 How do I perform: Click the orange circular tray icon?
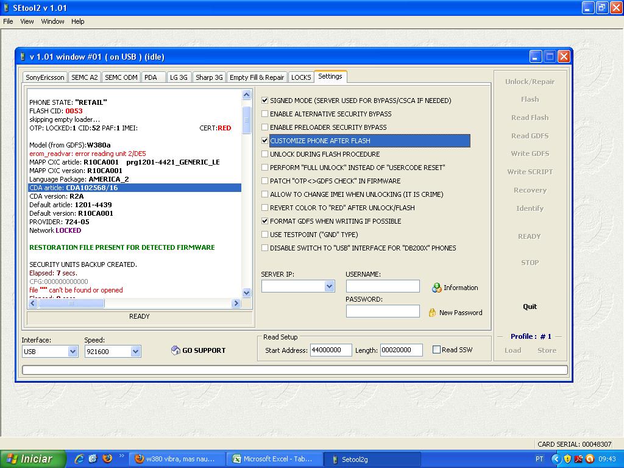pos(590,459)
